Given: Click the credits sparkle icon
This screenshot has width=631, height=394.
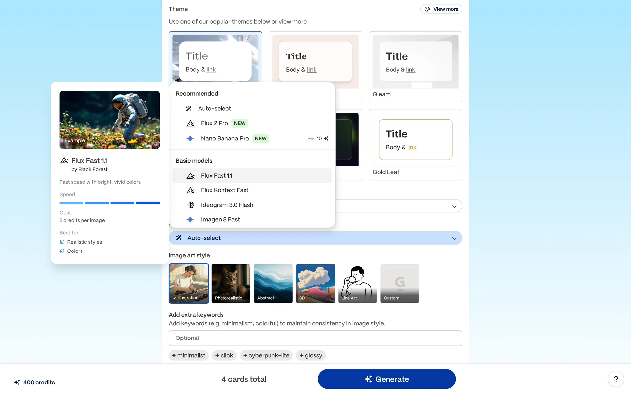Looking at the screenshot, I should tap(17, 383).
